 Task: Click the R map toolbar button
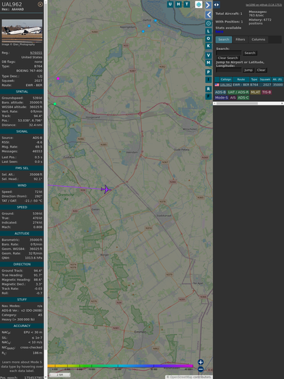(x=208, y=89)
